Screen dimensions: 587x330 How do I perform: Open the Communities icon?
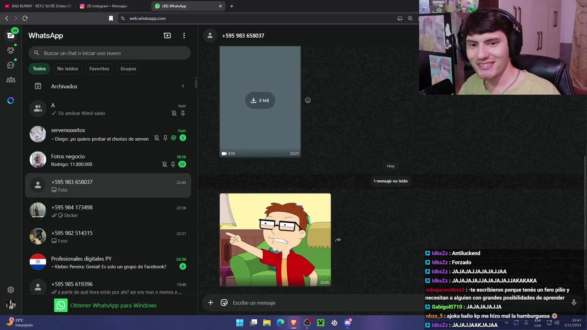tap(11, 80)
